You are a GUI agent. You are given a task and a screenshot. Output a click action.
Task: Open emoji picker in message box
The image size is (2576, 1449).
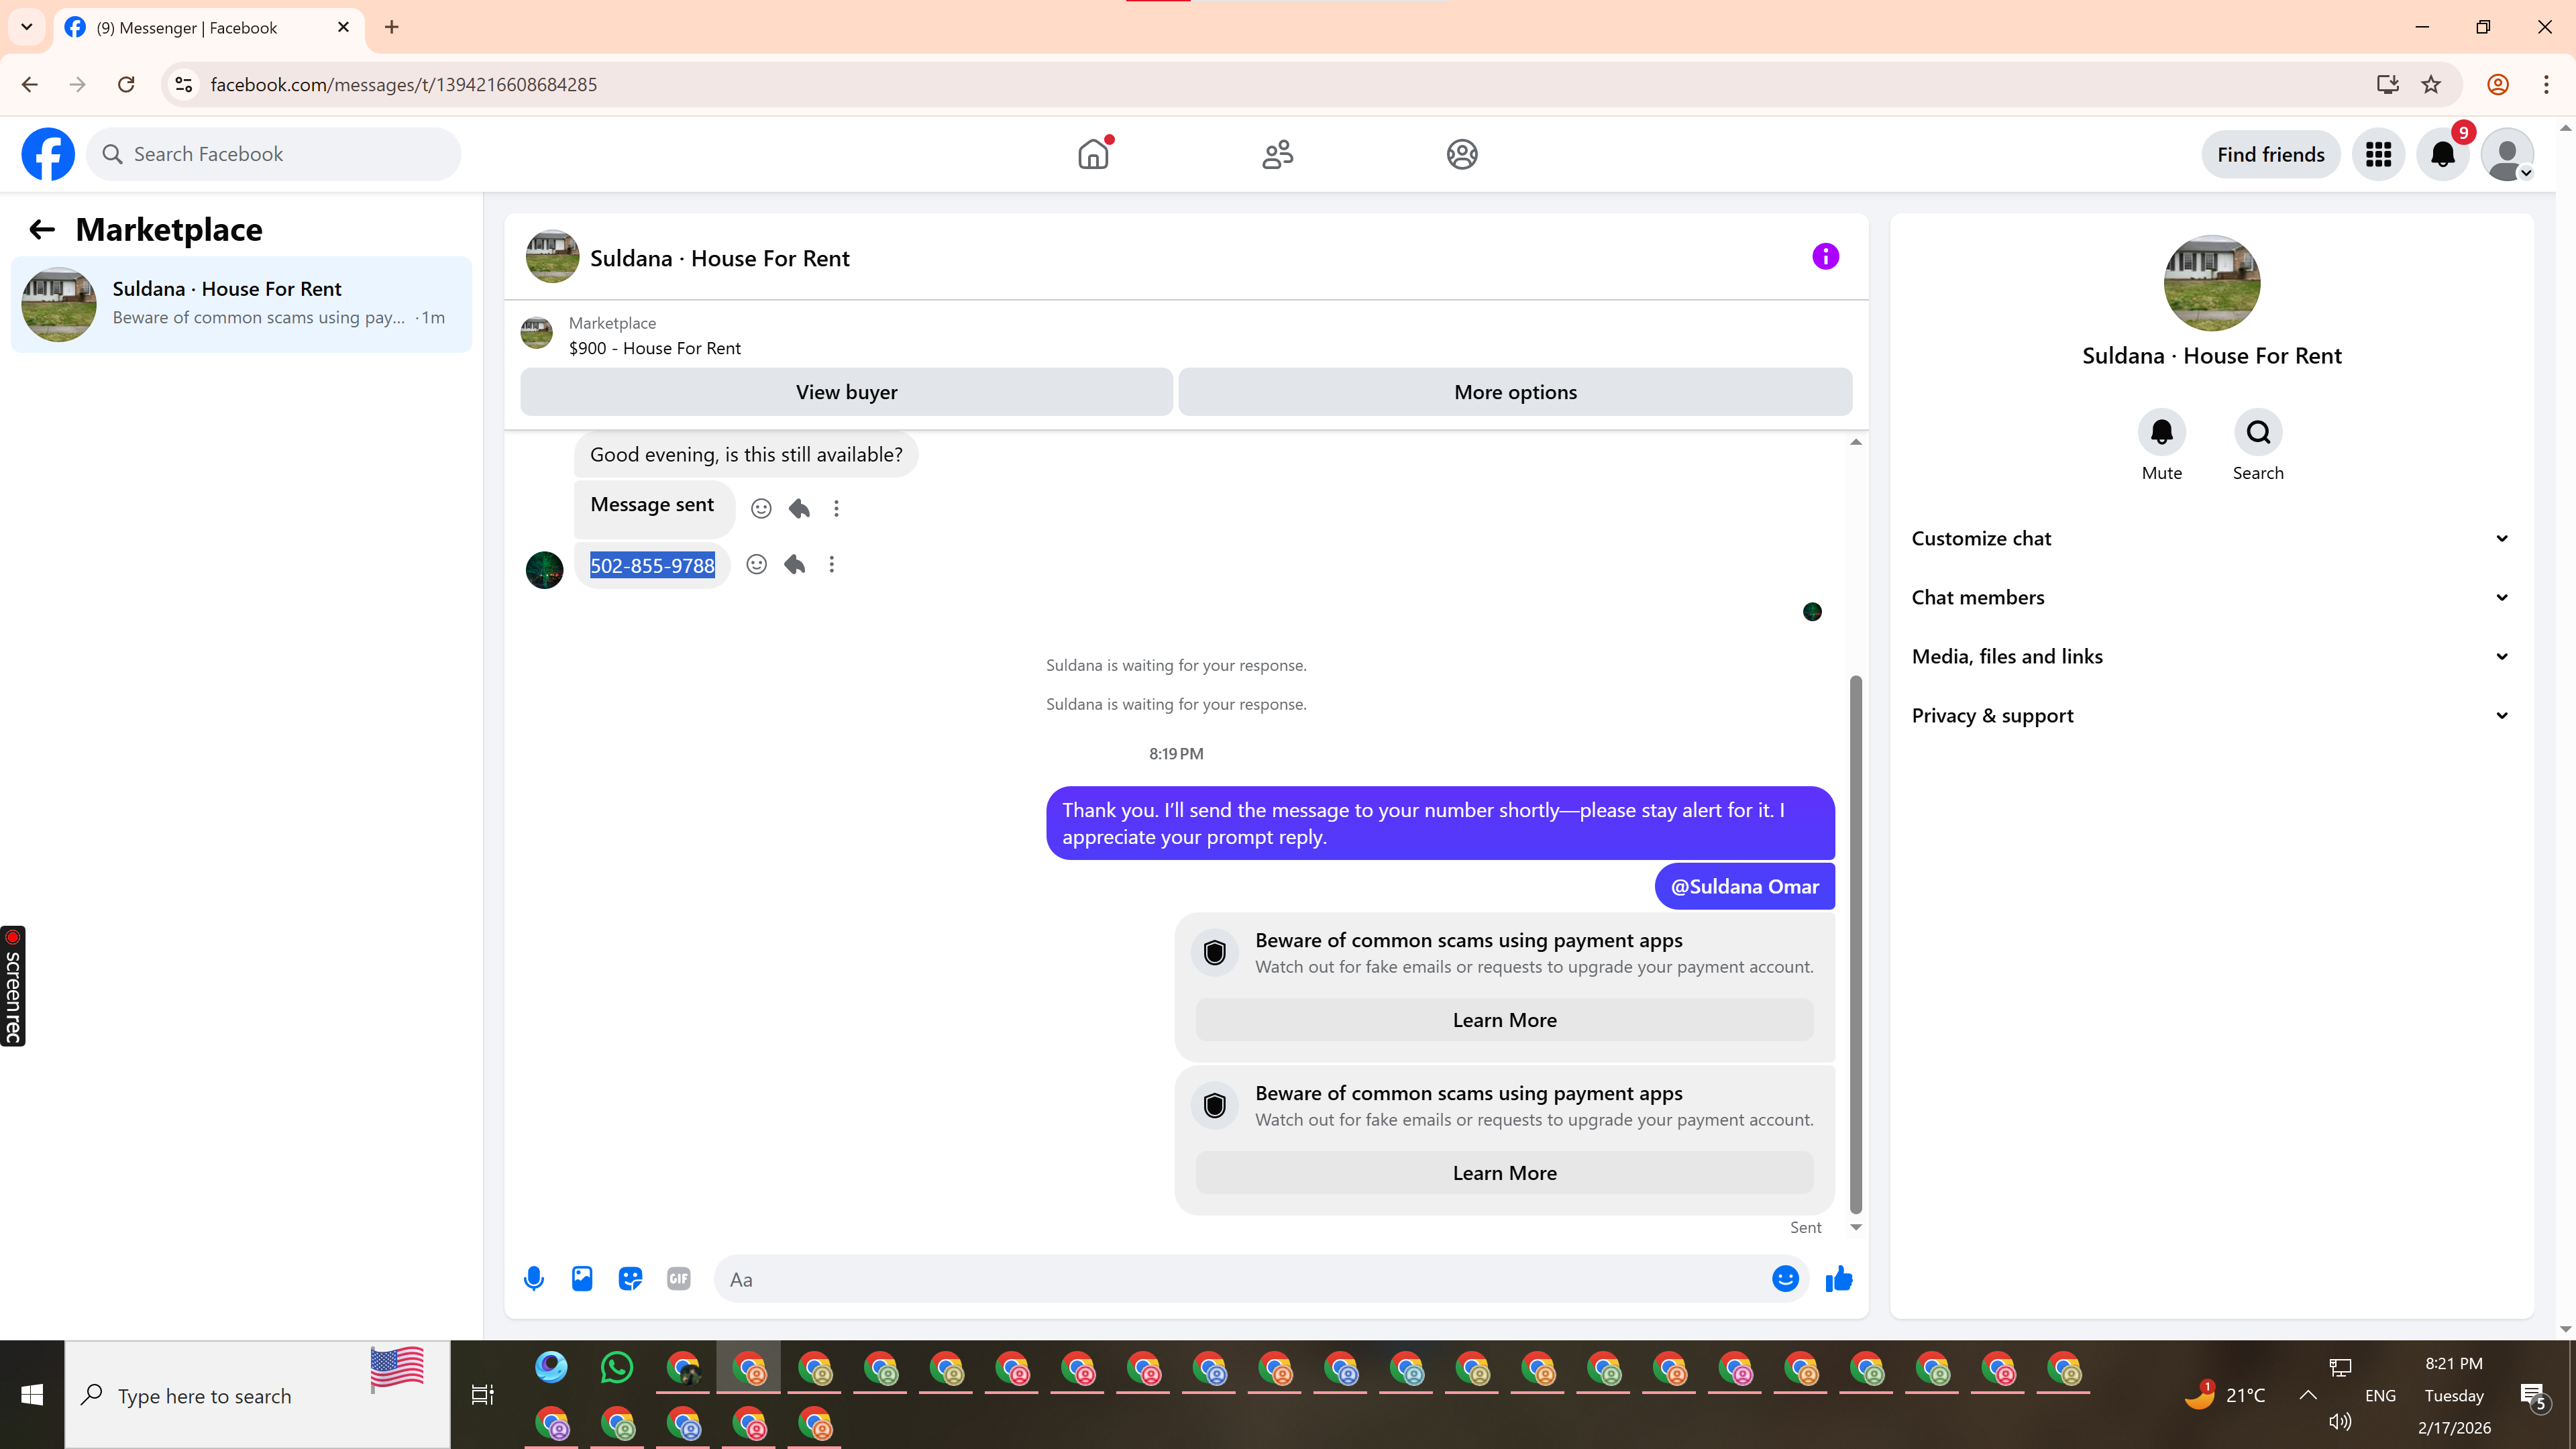point(1785,1279)
